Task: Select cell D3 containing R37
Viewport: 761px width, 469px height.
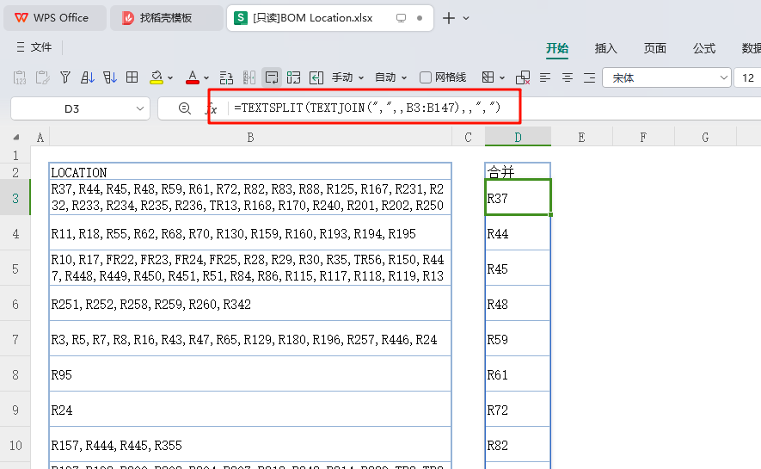Action: 518,198
